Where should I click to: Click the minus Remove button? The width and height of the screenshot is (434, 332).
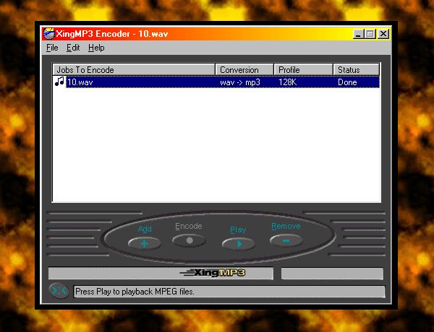pos(286,240)
